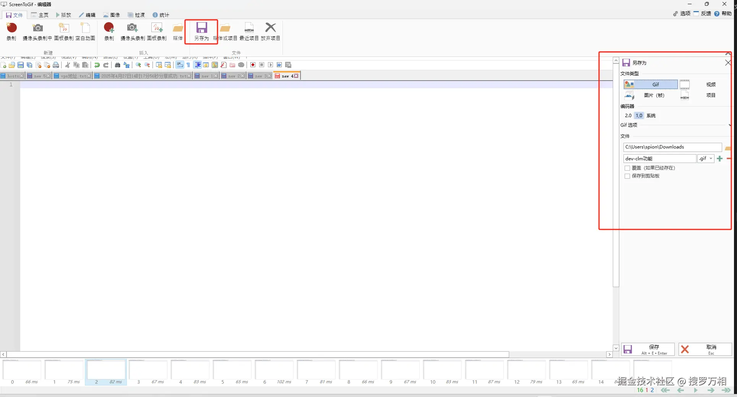The image size is (737, 397).
Task: Start a new screen recording in the 新建 group
Action: [11, 31]
